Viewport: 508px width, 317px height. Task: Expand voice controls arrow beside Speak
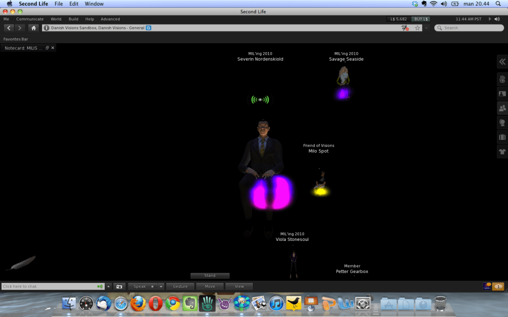pyautogui.click(x=161, y=286)
